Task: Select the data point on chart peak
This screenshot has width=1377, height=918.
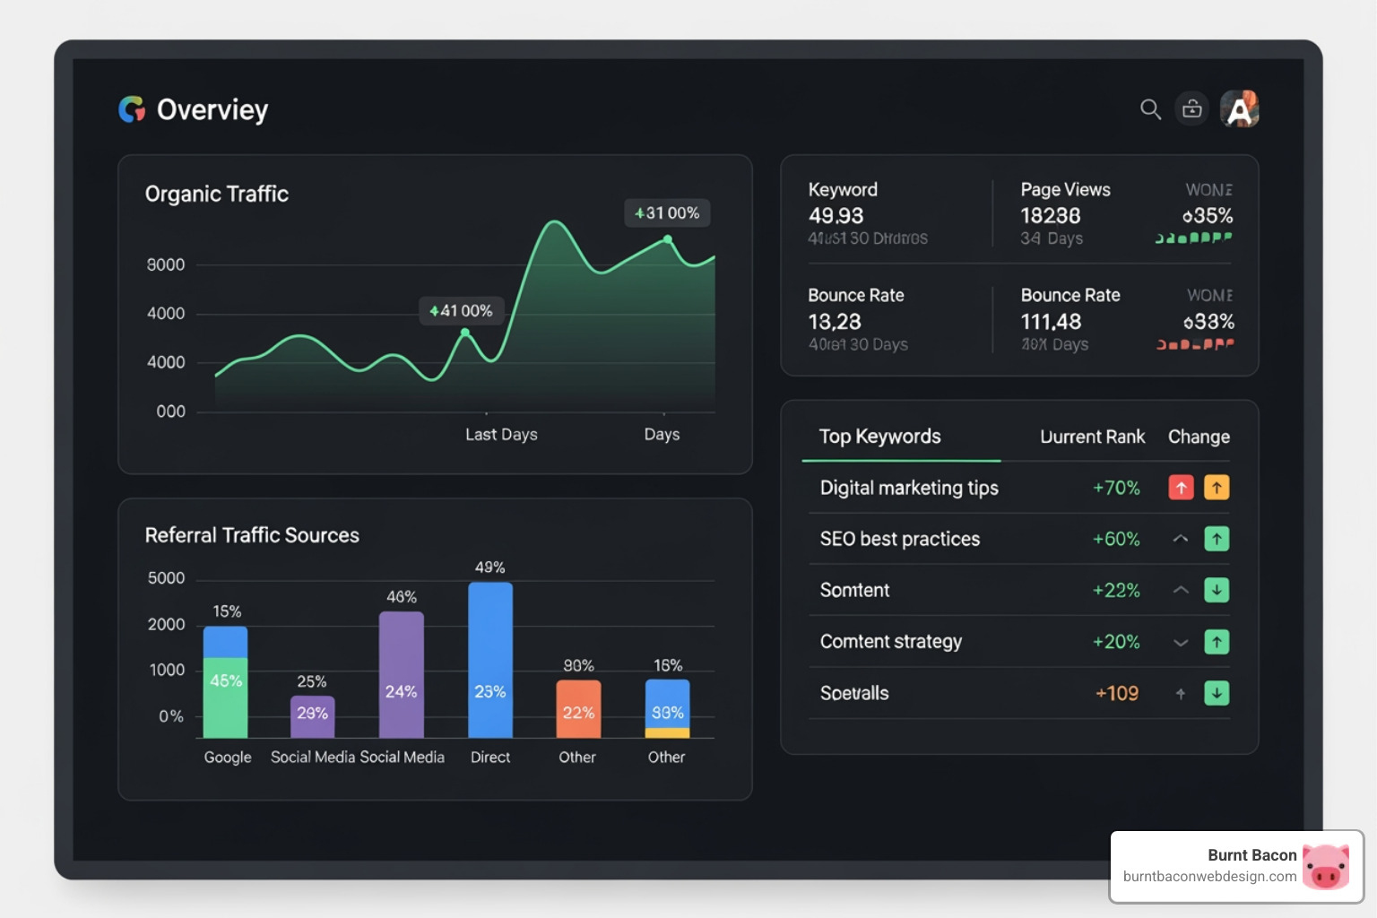Action: click(x=668, y=239)
